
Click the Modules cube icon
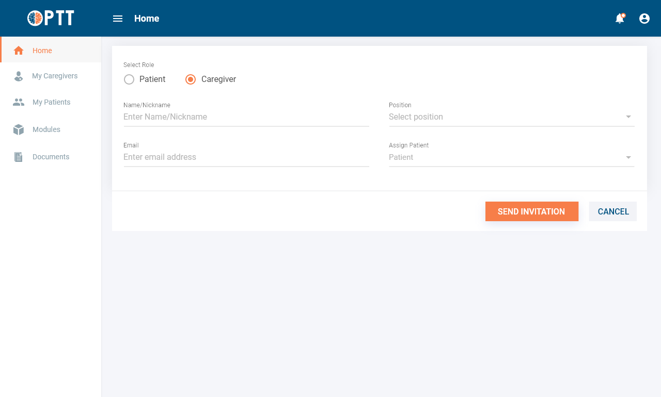19,129
